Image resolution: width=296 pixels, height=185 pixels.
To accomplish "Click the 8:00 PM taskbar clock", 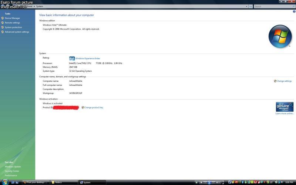I will coord(289,182).
